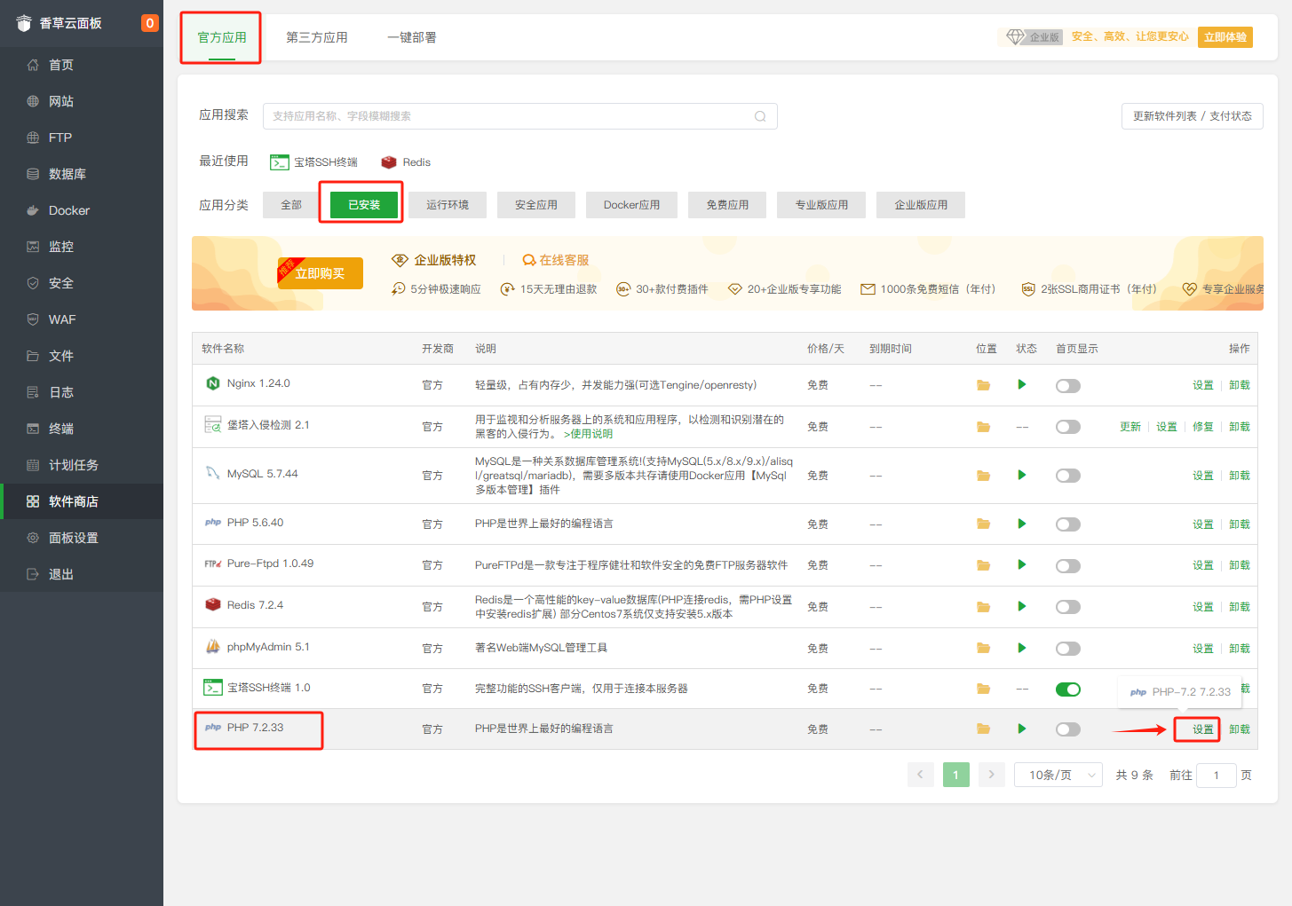The width and height of the screenshot is (1292, 906).
Task: Toggle 首页显示 switch for 堡塔入侵检测
Action: pos(1068,427)
